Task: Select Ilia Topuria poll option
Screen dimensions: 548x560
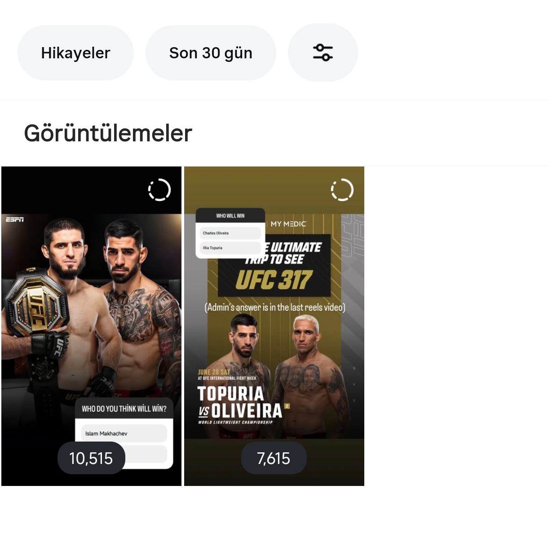Action: [230, 248]
